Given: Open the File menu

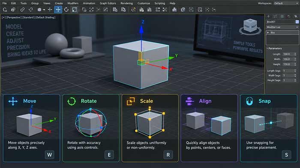Looking at the screenshot, I should pos(4,3).
